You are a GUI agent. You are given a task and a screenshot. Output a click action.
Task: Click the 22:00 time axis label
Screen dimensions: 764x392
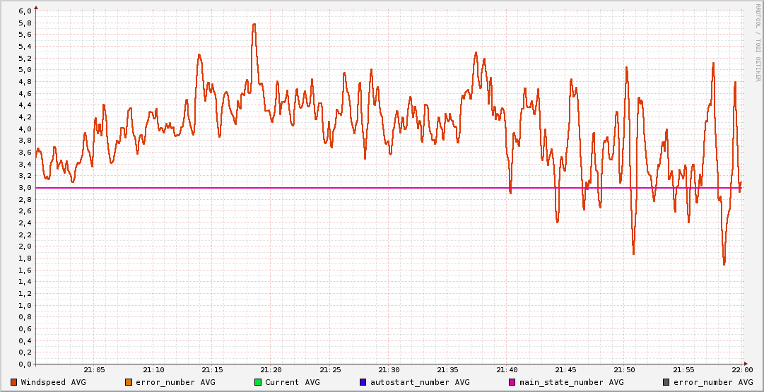coord(741,370)
